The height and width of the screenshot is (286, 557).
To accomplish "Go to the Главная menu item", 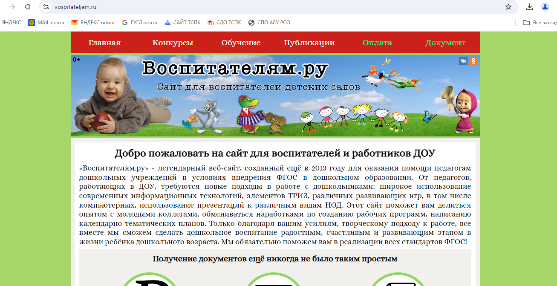I will coord(104,43).
